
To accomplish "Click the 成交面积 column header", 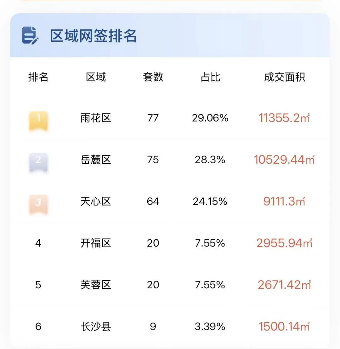I will coord(285,77).
